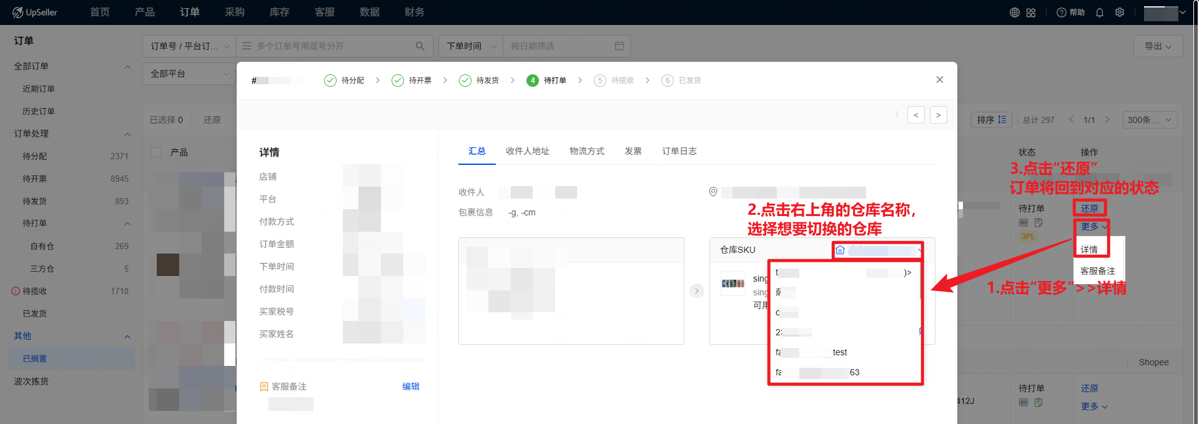
Task: Open the apps grid icon
Action: coord(1031,12)
